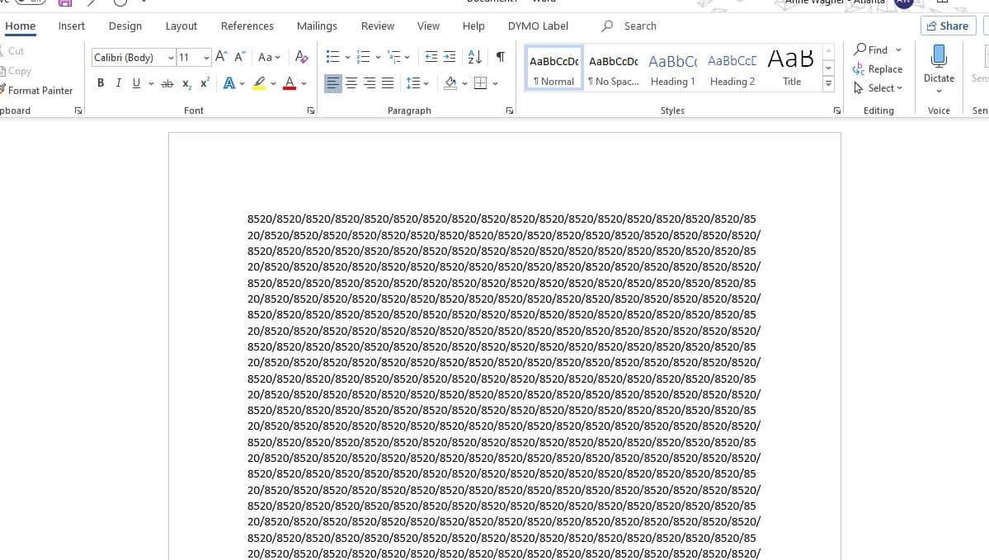Toggle italic formatting
The image size is (989, 560).
click(x=118, y=83)
